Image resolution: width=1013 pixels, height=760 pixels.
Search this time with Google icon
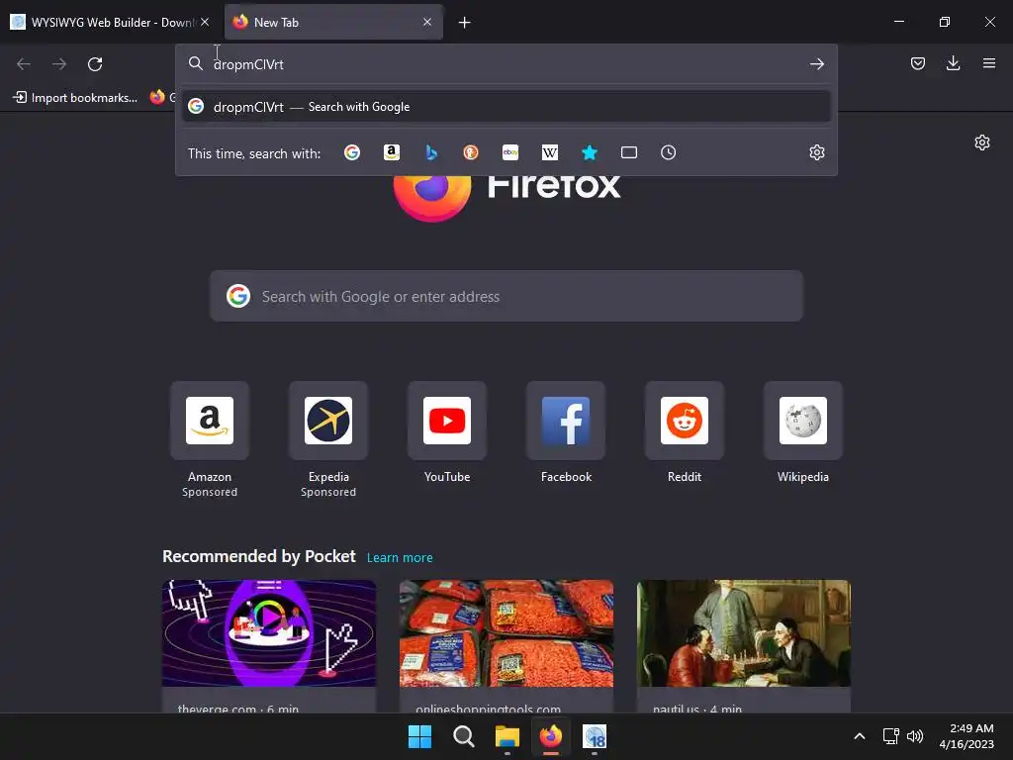pos(352,152)
